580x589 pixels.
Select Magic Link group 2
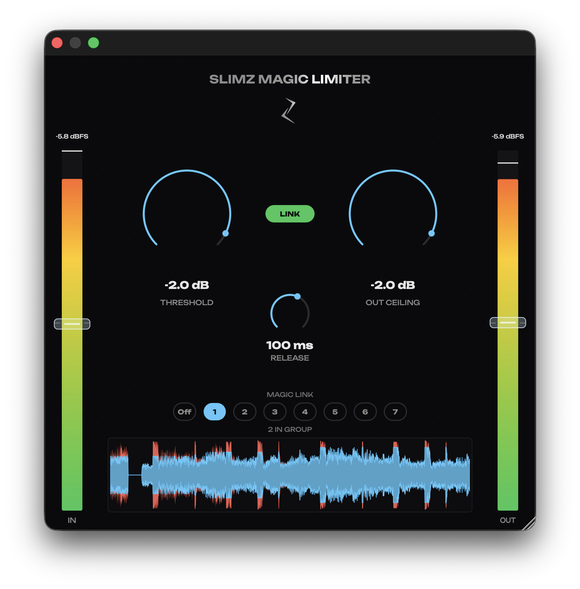pyautogui.click(x=245, y=412)
